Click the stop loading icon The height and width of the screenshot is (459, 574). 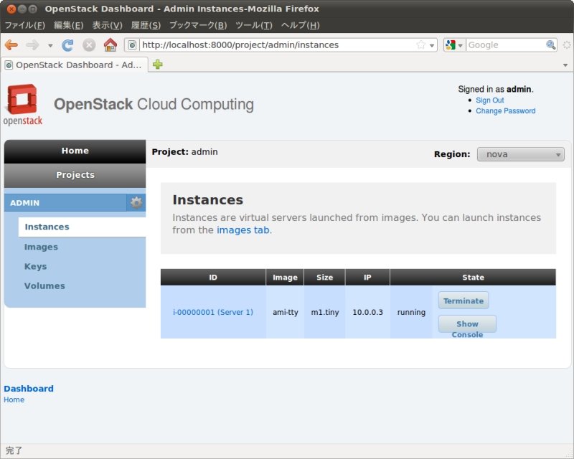coord(89,45)
